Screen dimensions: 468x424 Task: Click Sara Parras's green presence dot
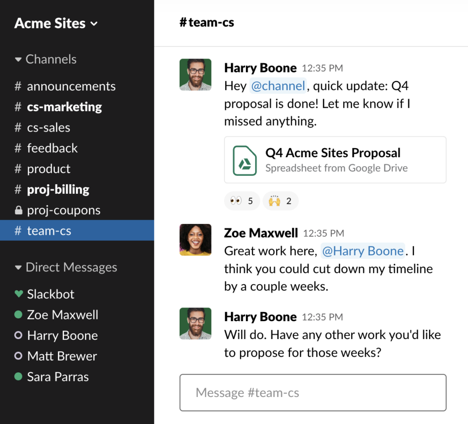18,376
